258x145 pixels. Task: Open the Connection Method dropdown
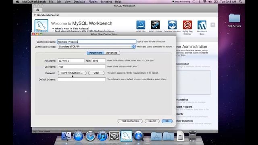pos(97,47)
